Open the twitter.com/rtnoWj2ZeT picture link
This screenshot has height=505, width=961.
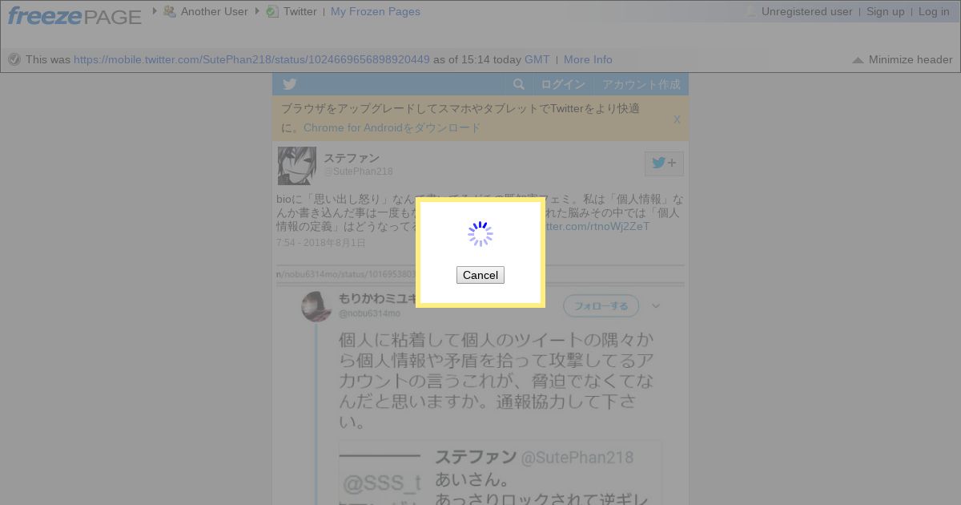(597, 226)
